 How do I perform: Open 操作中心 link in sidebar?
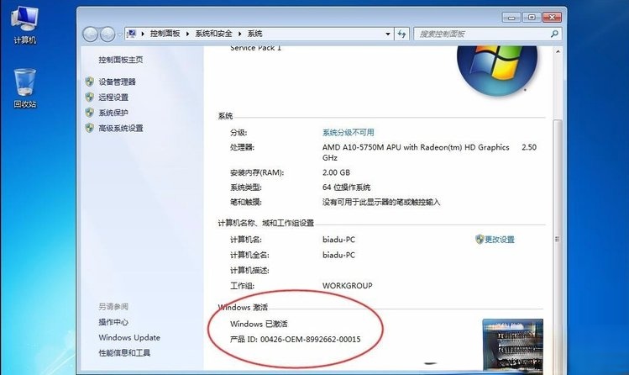[x=113, y=322]
